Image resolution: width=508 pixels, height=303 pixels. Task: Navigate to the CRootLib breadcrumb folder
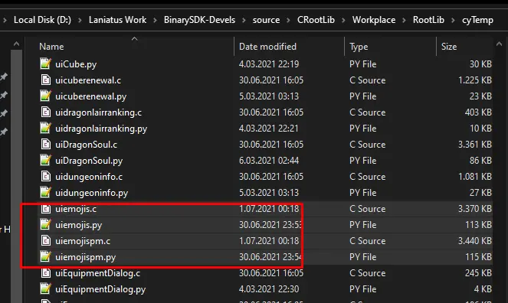click(316, 20)
